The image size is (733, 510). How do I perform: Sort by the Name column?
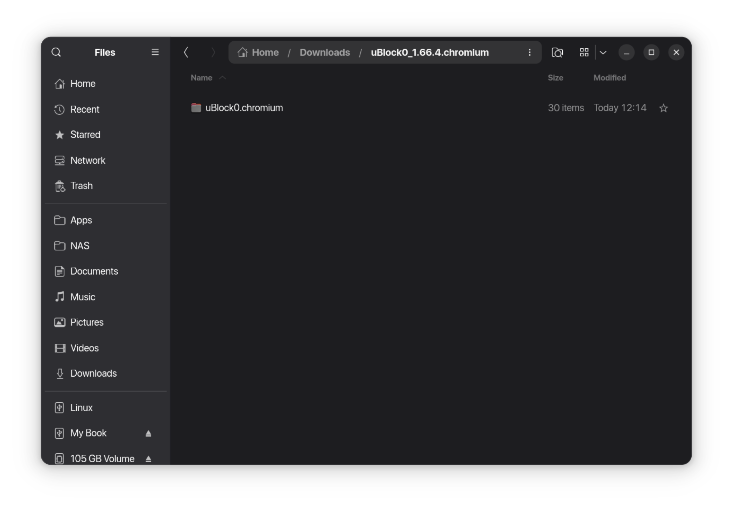click(x=201, y=78)
